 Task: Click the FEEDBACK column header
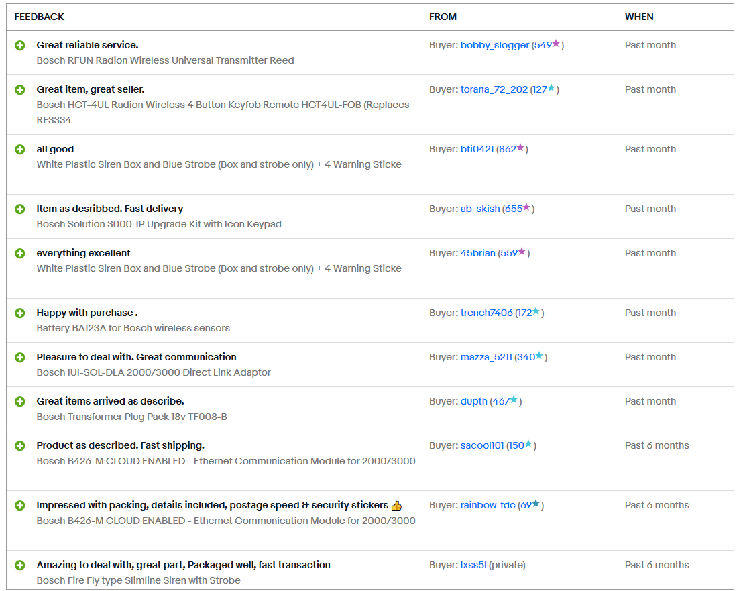click(39, 17)
